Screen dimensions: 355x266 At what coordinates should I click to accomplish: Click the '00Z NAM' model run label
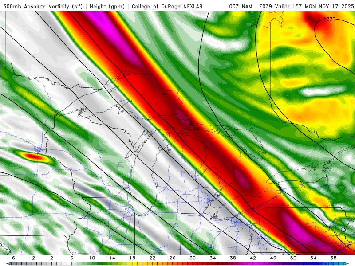241,7
